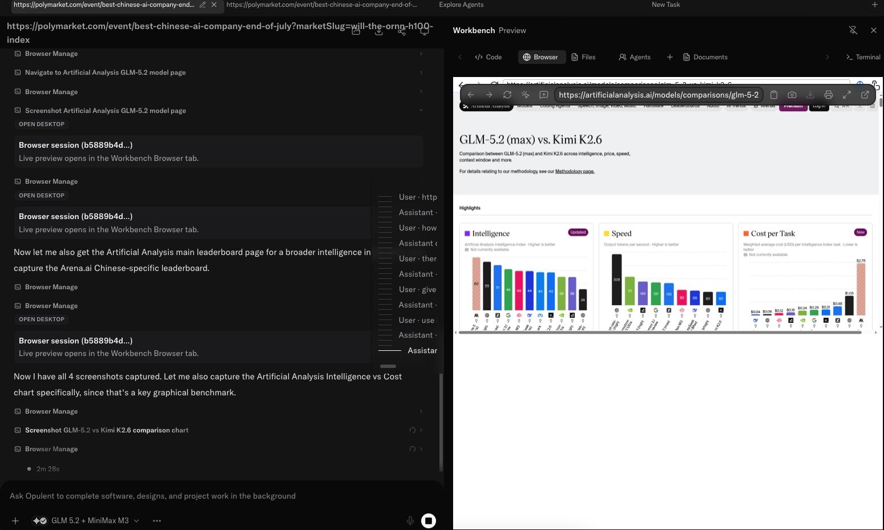
Task: Click the folder icon in conversation header
Action: point(356,31)
